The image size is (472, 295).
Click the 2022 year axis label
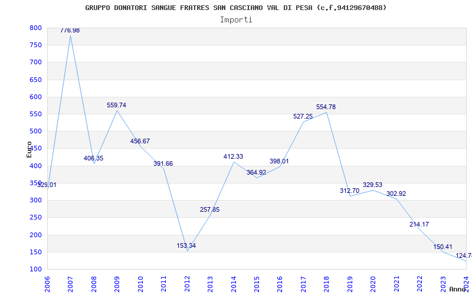pyautogui.click(x=420, y=284)
